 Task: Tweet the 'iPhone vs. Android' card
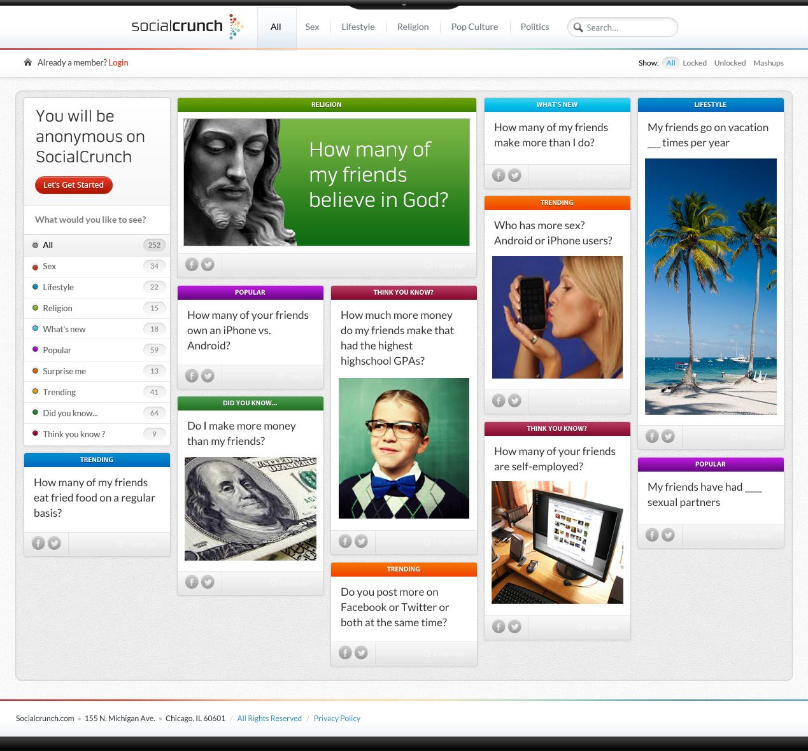coord(208,375)
